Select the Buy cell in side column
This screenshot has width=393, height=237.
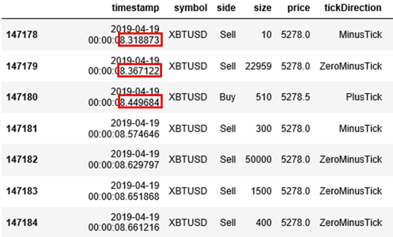point(227,97)
